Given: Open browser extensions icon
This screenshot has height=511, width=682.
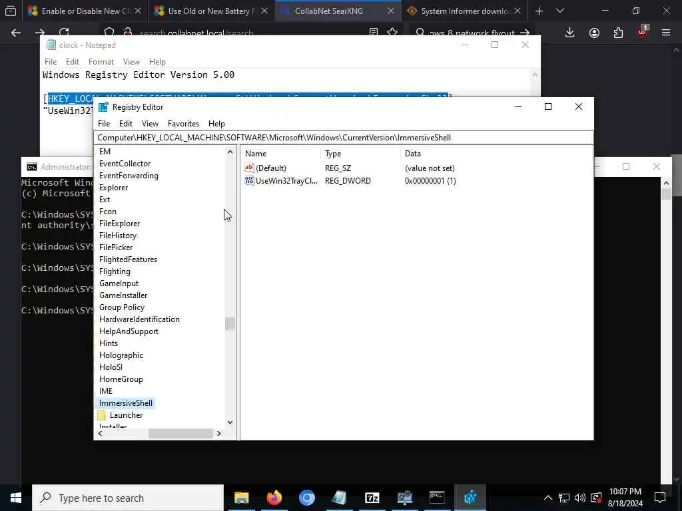Looking at the screenshot, I should pyautogui.click(x=618, y=33).
